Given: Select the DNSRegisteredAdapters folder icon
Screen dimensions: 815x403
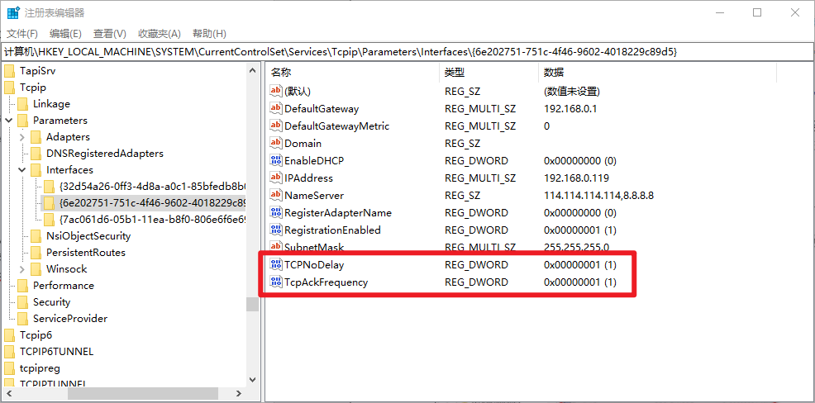Looking at the screenshot, I should (x=36, y=154).
